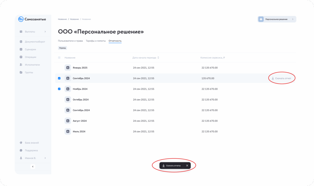
Task: Click the Январь 2025 report icon
Action: pos(68,68)
